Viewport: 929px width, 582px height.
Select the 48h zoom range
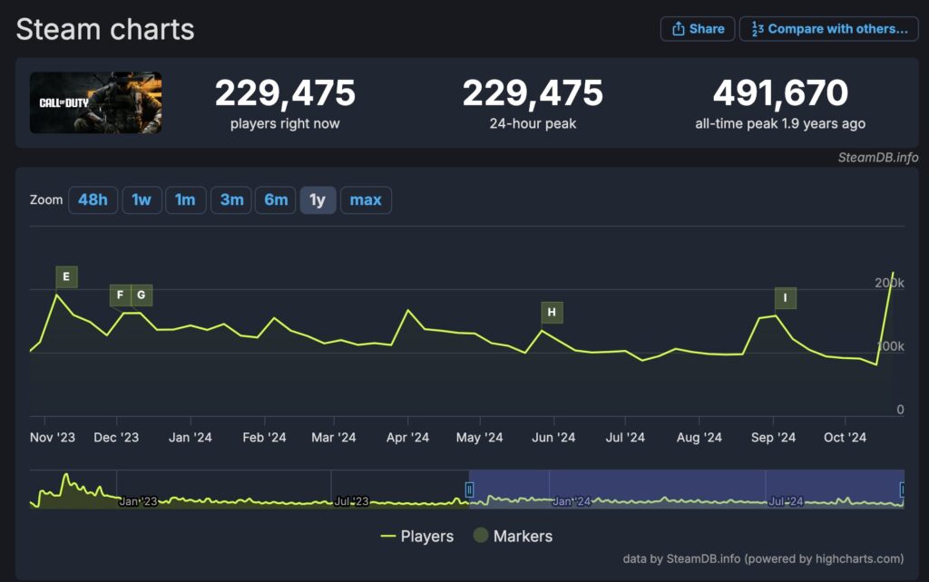93,200
